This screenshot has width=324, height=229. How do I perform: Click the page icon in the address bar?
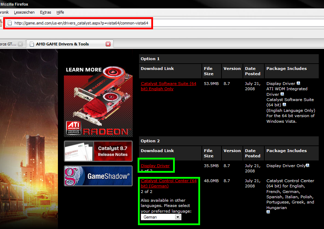coord(9,23)
